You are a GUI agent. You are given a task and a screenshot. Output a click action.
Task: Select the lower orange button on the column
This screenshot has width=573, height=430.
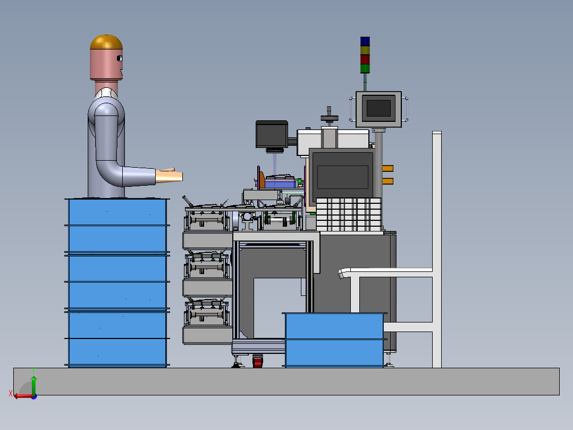click(387, 181)
